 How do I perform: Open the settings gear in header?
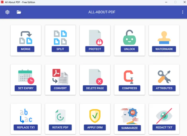tap(7, 12)
